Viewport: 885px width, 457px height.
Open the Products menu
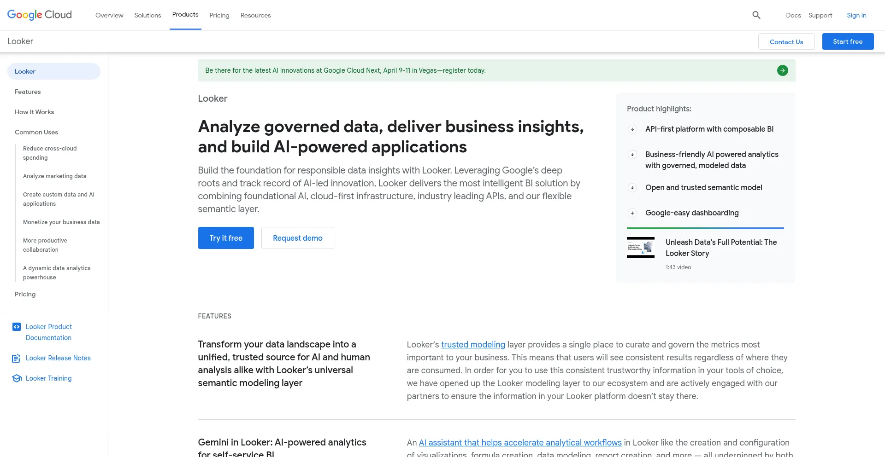click(x=185, y=15)
